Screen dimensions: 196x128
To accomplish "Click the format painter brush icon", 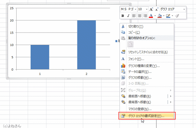I will tap(177, 16).
